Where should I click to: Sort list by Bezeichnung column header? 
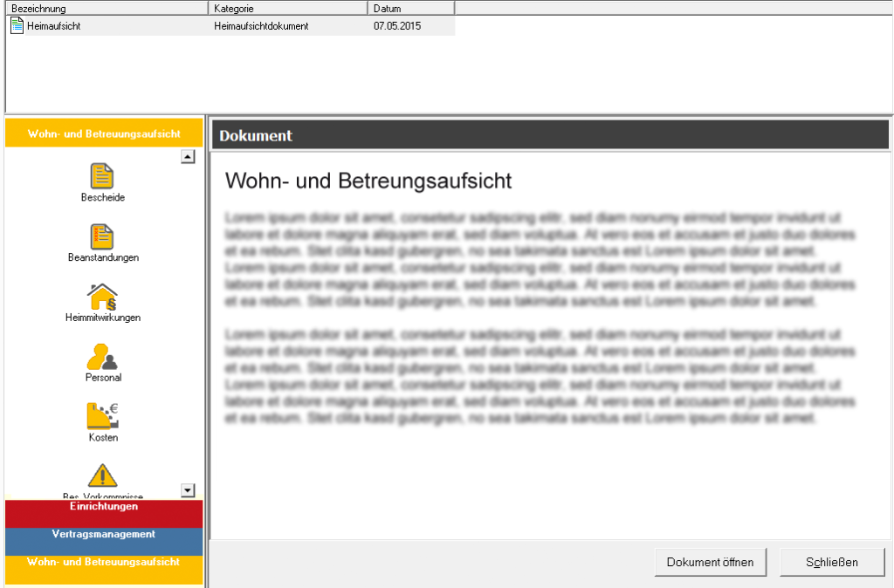(107, 8)
